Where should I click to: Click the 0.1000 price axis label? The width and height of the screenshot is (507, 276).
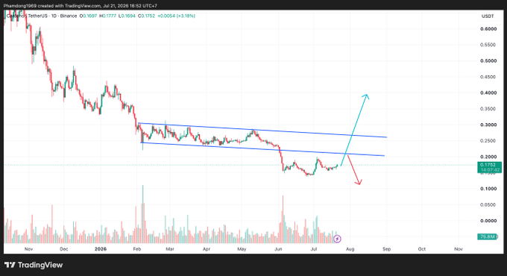pyautogui.click(x=488, y=189)
